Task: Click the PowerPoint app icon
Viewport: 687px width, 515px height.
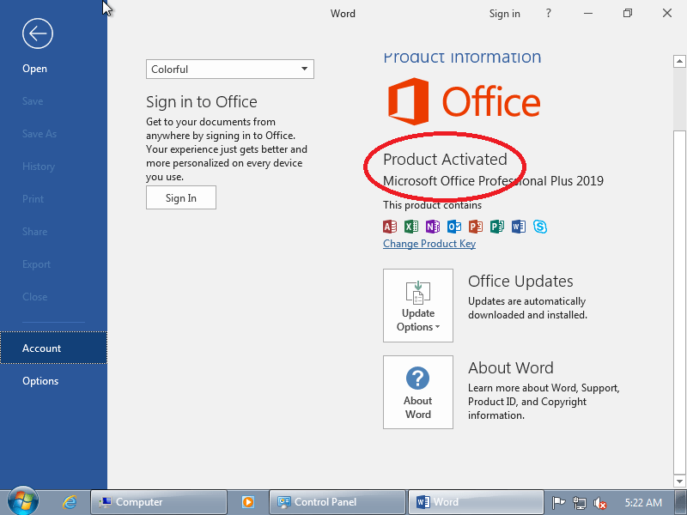Action: [x=476, y=227]
